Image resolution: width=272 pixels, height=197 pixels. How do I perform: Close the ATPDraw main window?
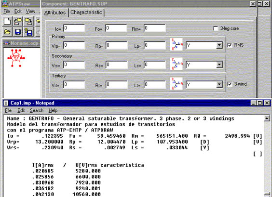click(x=266, y=4)
